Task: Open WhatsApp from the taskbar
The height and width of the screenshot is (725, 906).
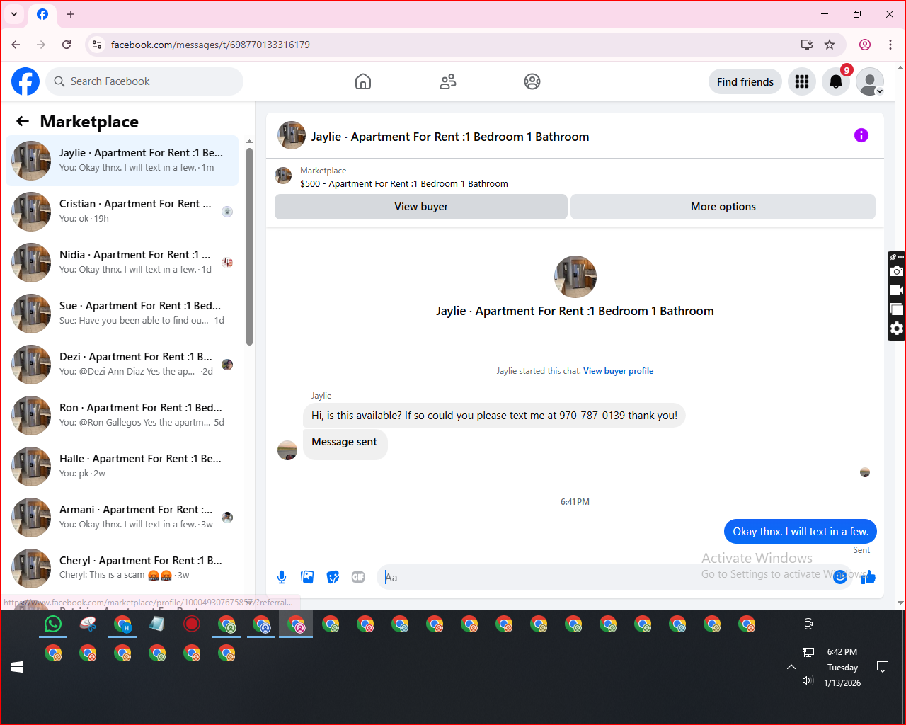Action: tap(53, 624)
